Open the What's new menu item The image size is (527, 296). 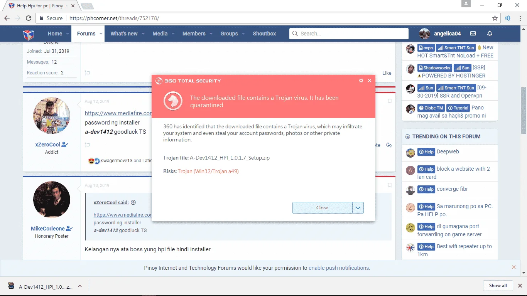(x=124, y=34)
